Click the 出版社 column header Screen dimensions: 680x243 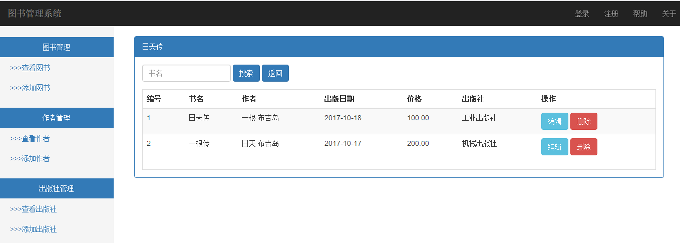473,99
